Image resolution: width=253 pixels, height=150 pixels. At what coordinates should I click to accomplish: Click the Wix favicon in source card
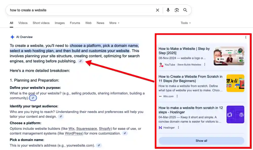[160, 96]
